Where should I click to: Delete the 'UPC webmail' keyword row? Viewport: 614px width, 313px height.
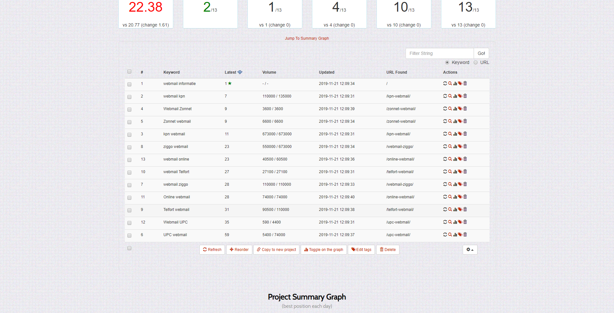(465, 235)
